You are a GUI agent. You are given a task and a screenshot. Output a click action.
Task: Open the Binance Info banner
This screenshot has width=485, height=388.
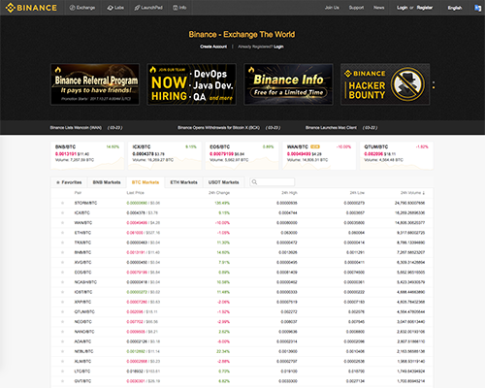pos(288,84)
